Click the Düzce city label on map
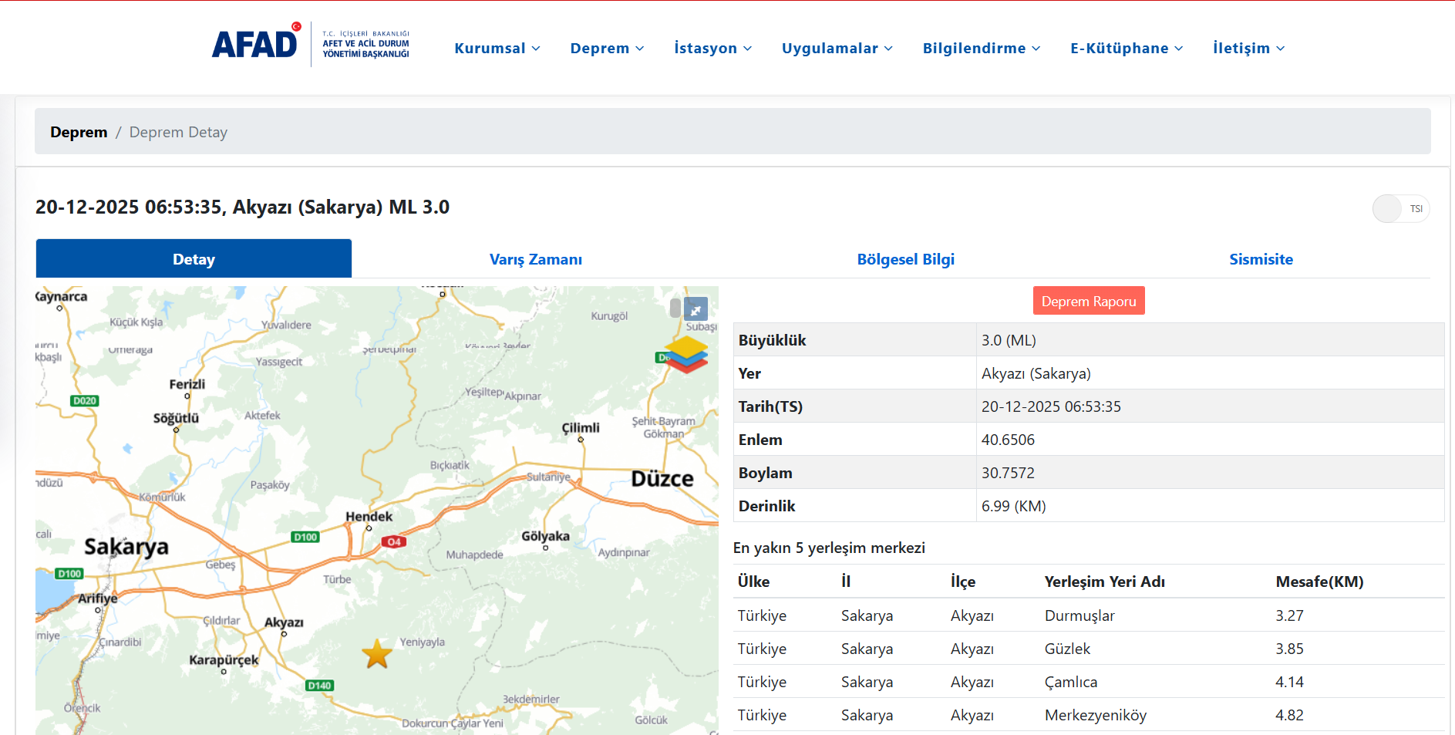 click(662, 479)
